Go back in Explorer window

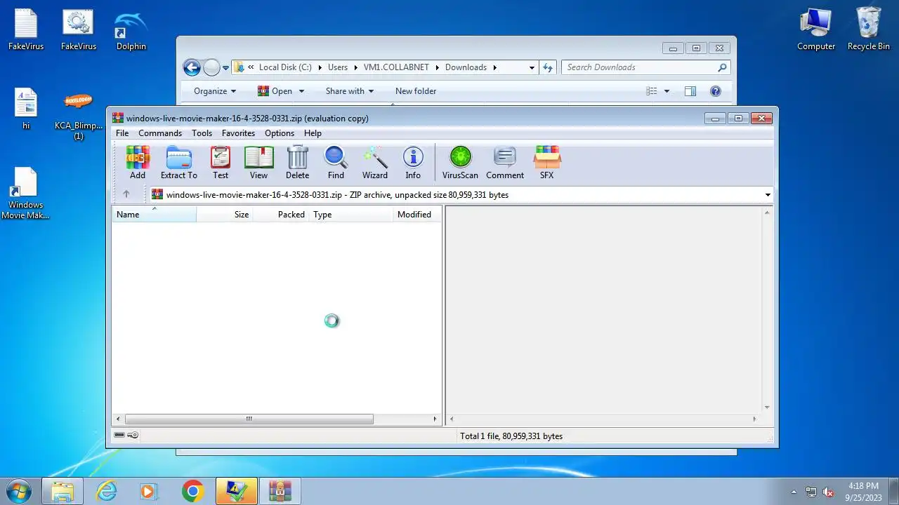pyautogui.click(x=192, y=67)
